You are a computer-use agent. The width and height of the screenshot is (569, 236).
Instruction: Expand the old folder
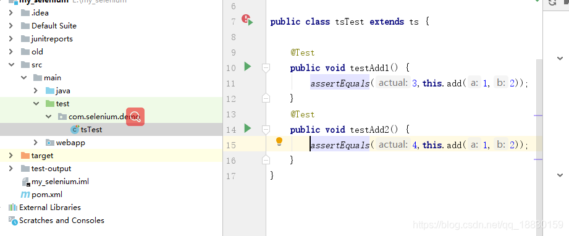click(11, 51)
